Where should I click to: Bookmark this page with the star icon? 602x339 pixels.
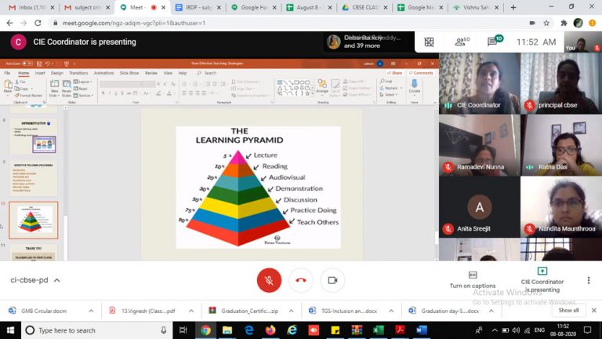pos(546,23)
